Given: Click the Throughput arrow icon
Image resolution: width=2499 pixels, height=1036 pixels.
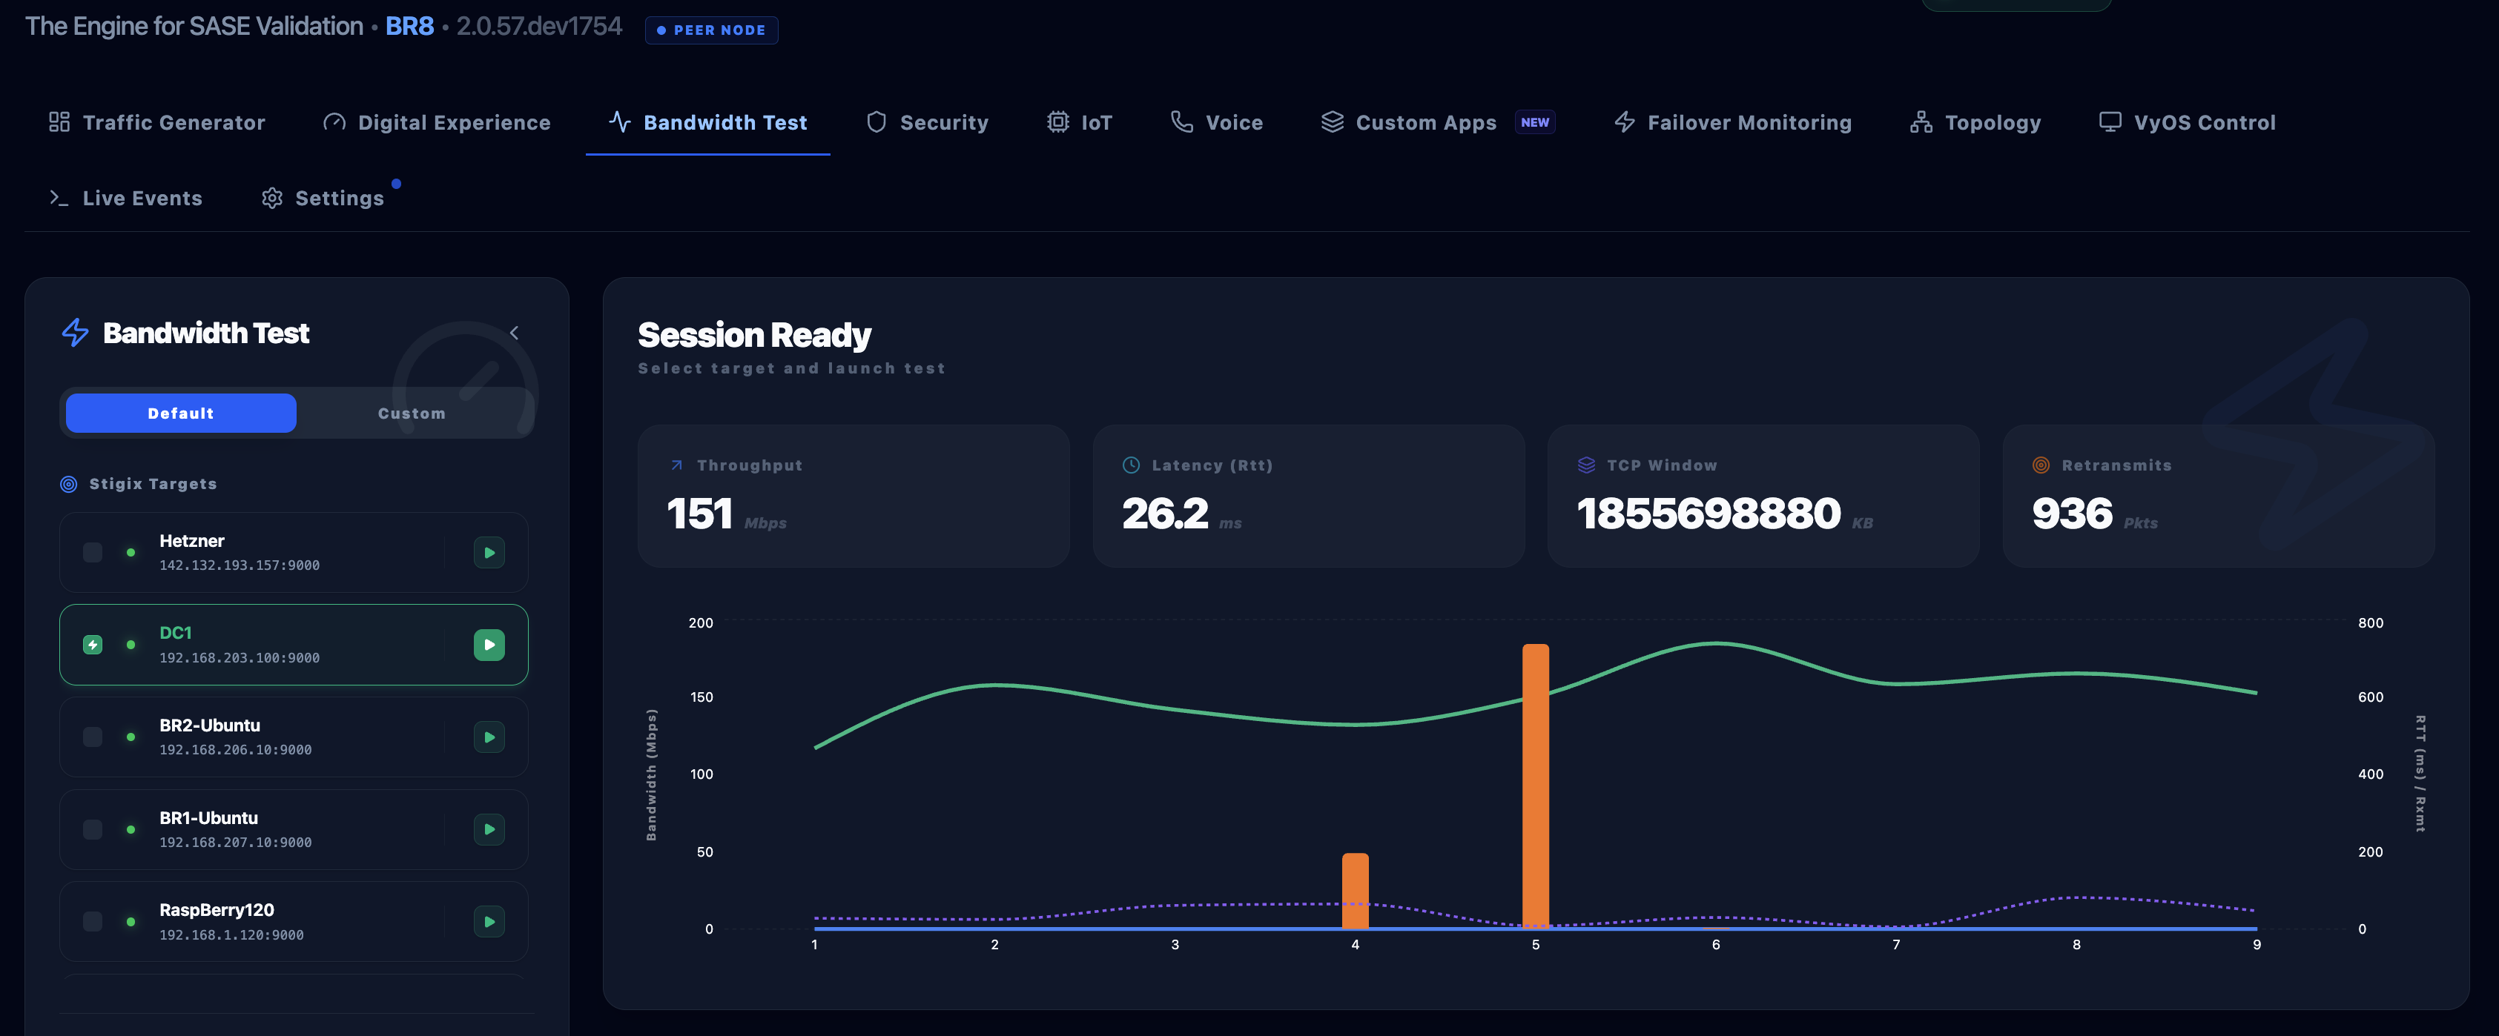Looking at the screenshot, I should click(x=676, y=465).
